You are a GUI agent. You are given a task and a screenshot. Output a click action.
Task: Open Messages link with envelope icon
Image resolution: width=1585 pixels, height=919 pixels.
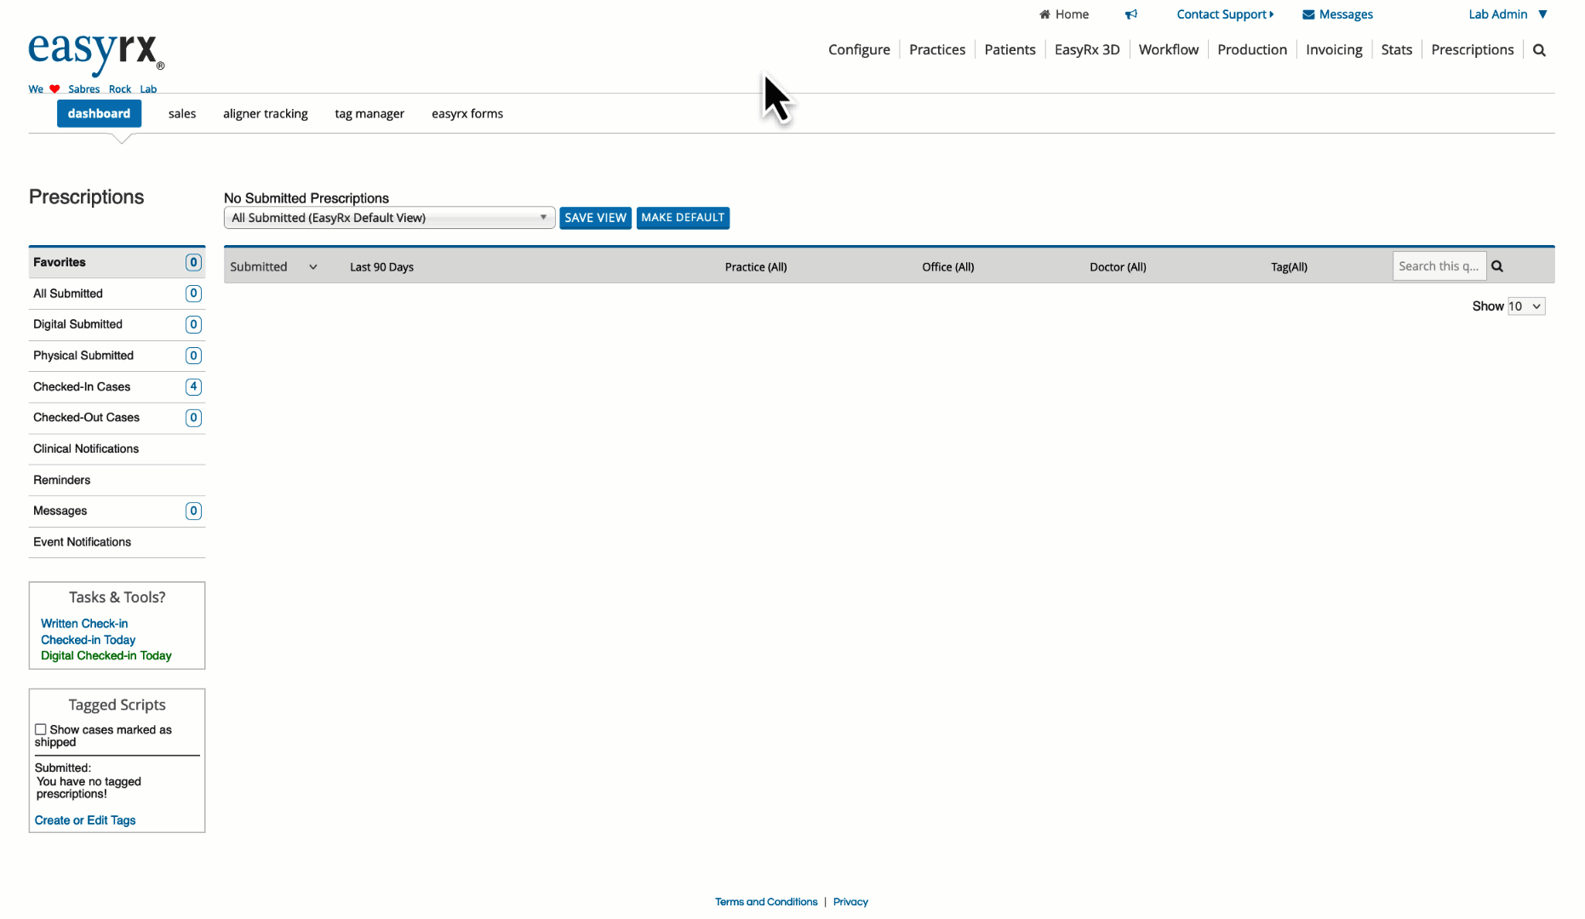pos(1337,14)
